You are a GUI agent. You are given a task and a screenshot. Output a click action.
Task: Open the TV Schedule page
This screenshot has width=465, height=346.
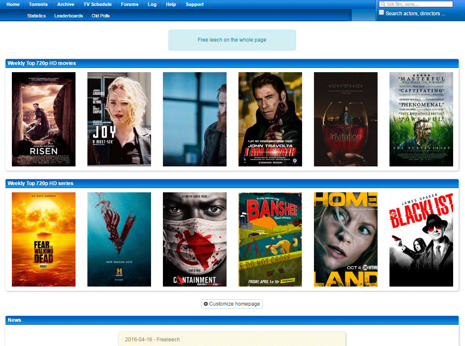(x=98, y=4)
